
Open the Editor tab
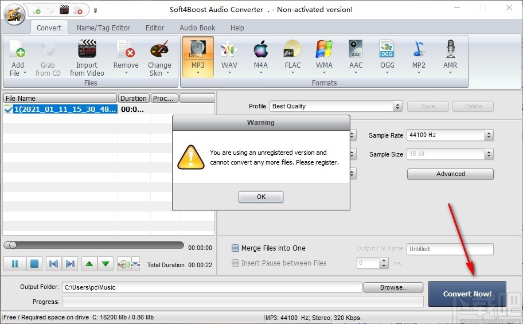point(155,28)
